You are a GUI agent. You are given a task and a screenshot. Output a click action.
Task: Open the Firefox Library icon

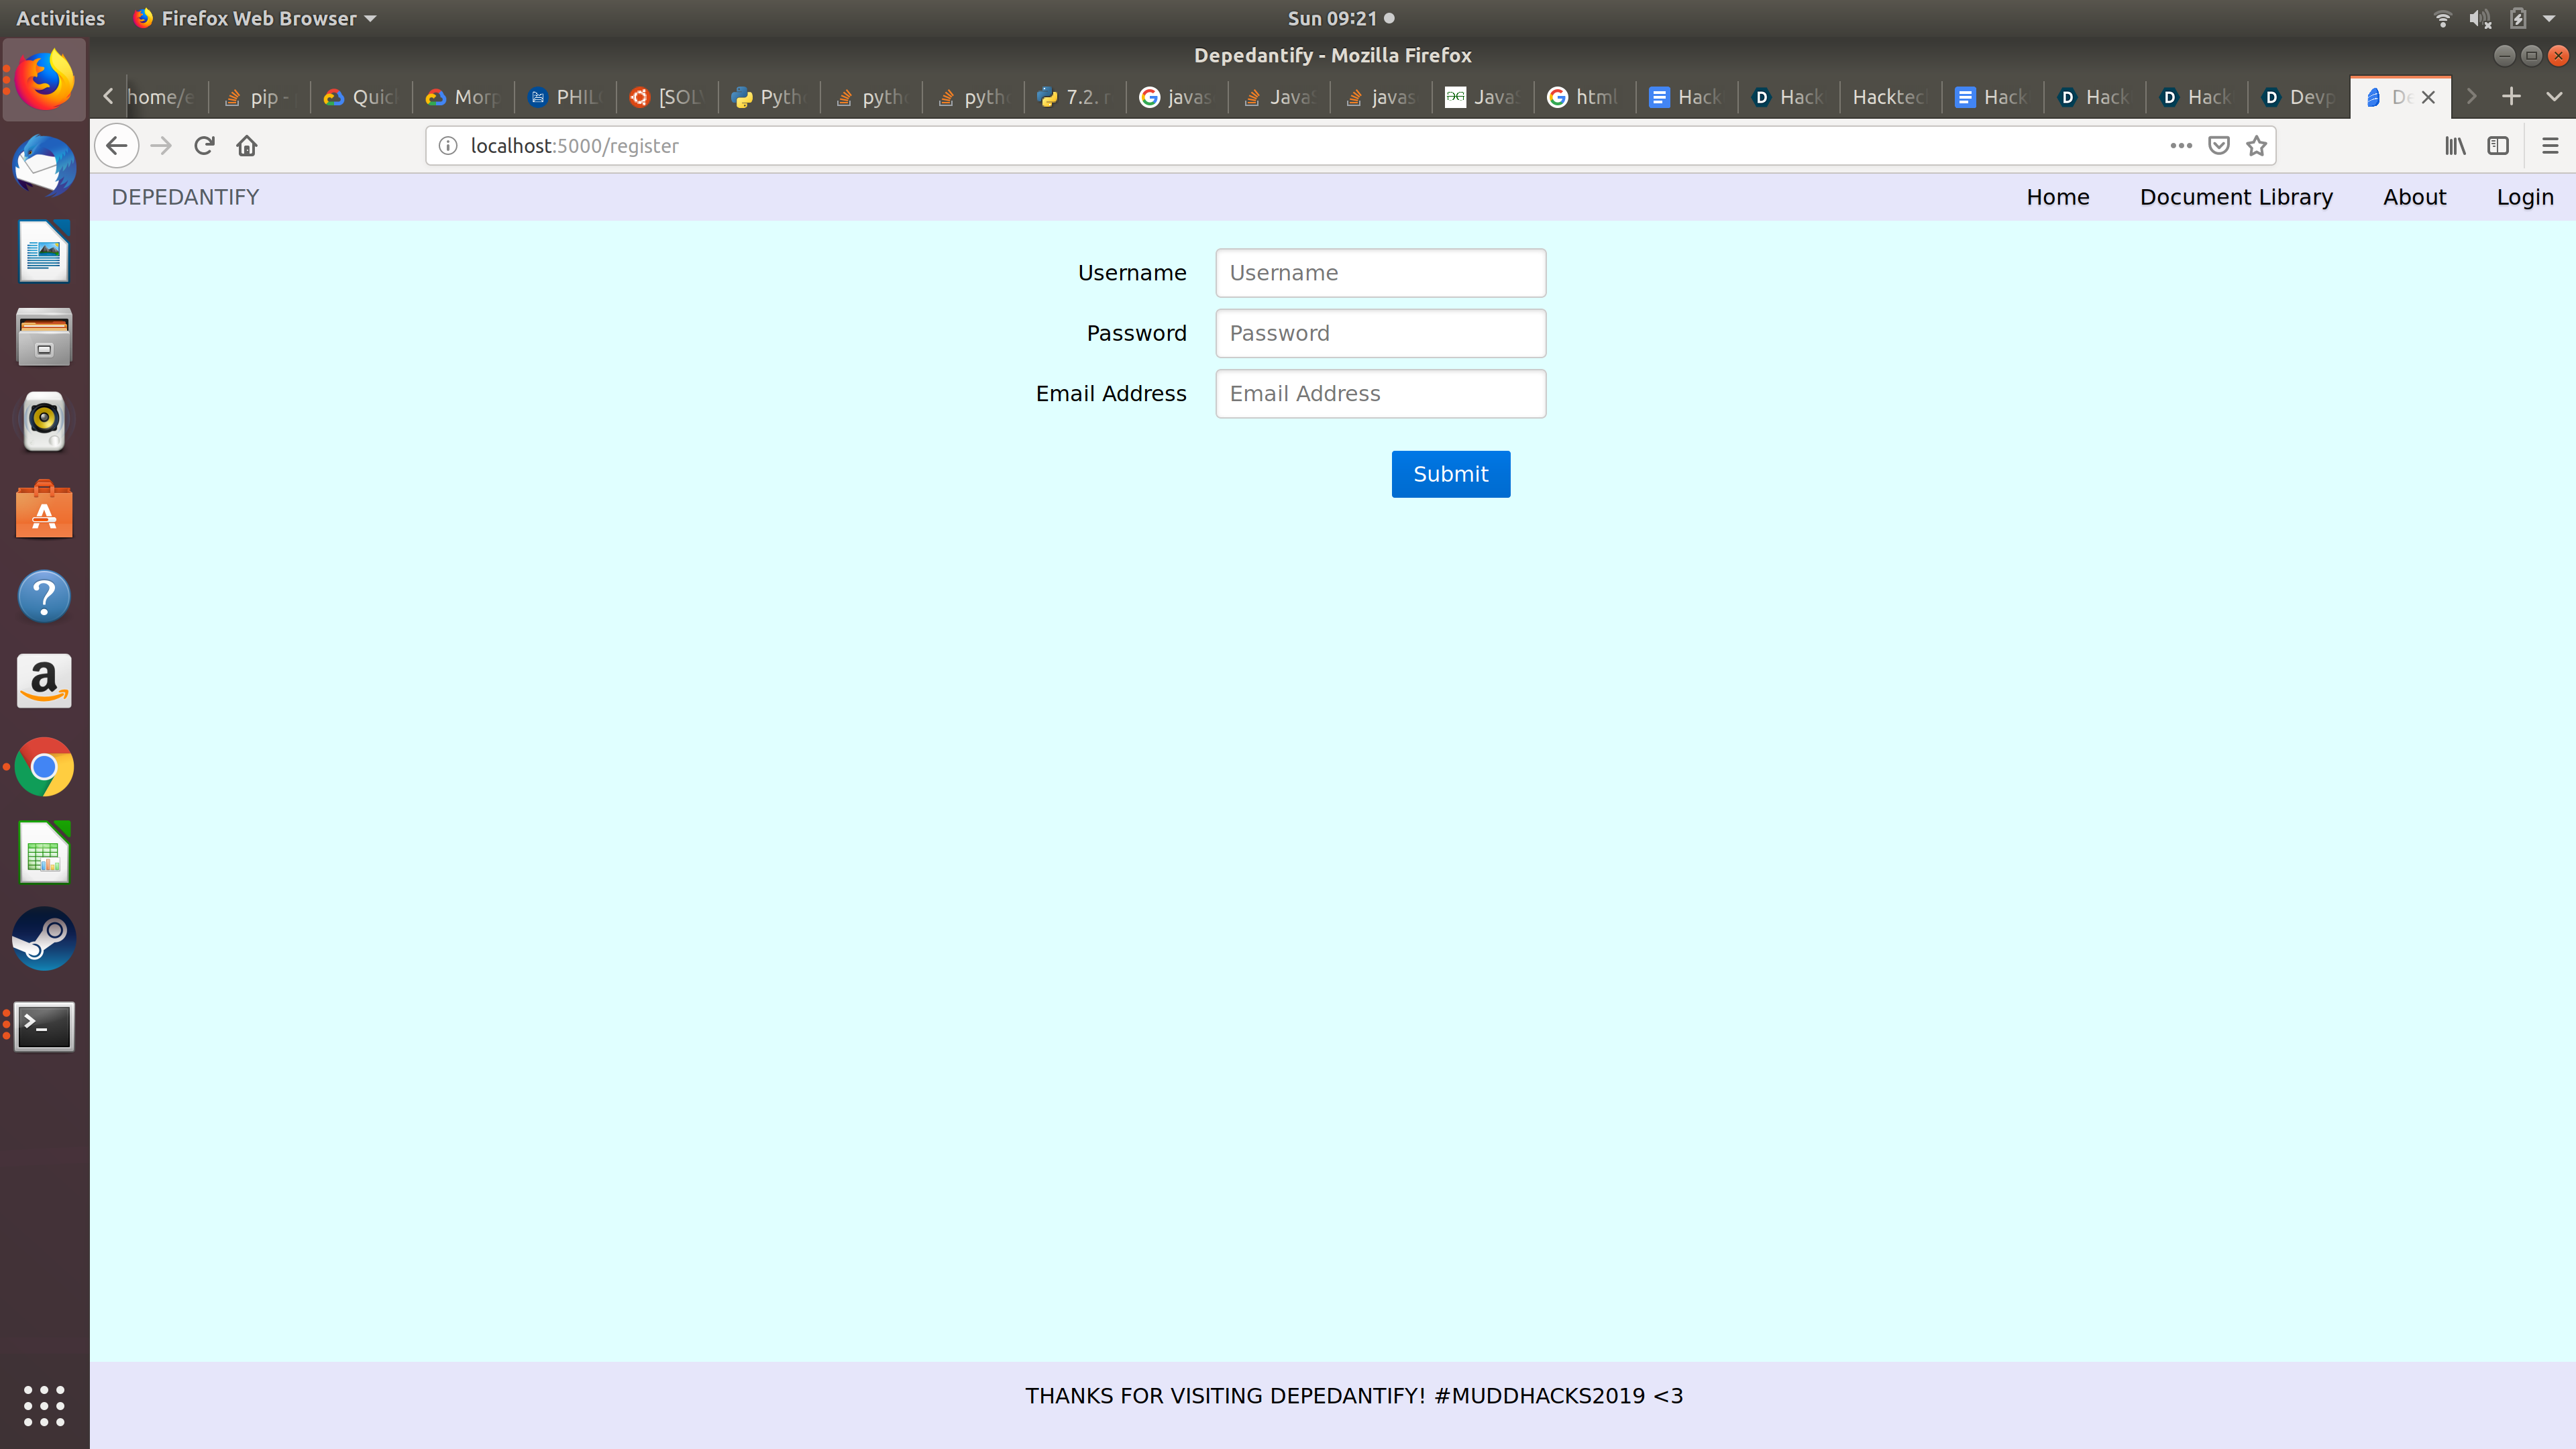click(2455, 146)
